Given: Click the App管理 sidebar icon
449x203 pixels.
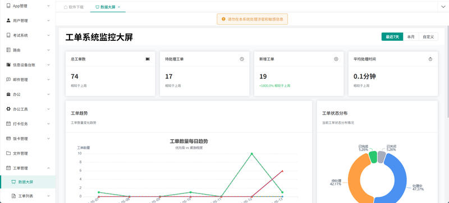Looking at the screenshot, I should point(8,6).
